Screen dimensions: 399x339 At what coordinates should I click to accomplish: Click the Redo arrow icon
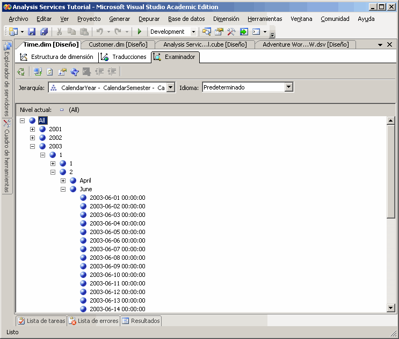tap(118, 32)
